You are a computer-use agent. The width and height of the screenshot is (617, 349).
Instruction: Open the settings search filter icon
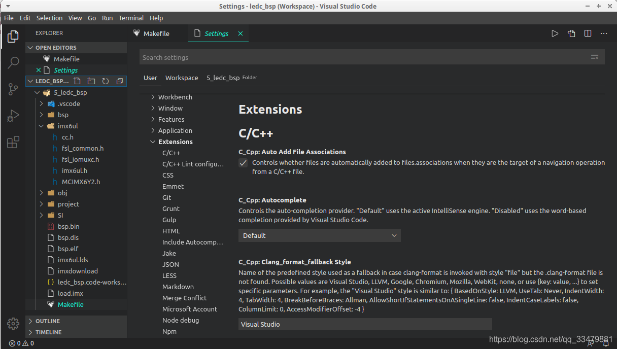[x=595, y=57]
